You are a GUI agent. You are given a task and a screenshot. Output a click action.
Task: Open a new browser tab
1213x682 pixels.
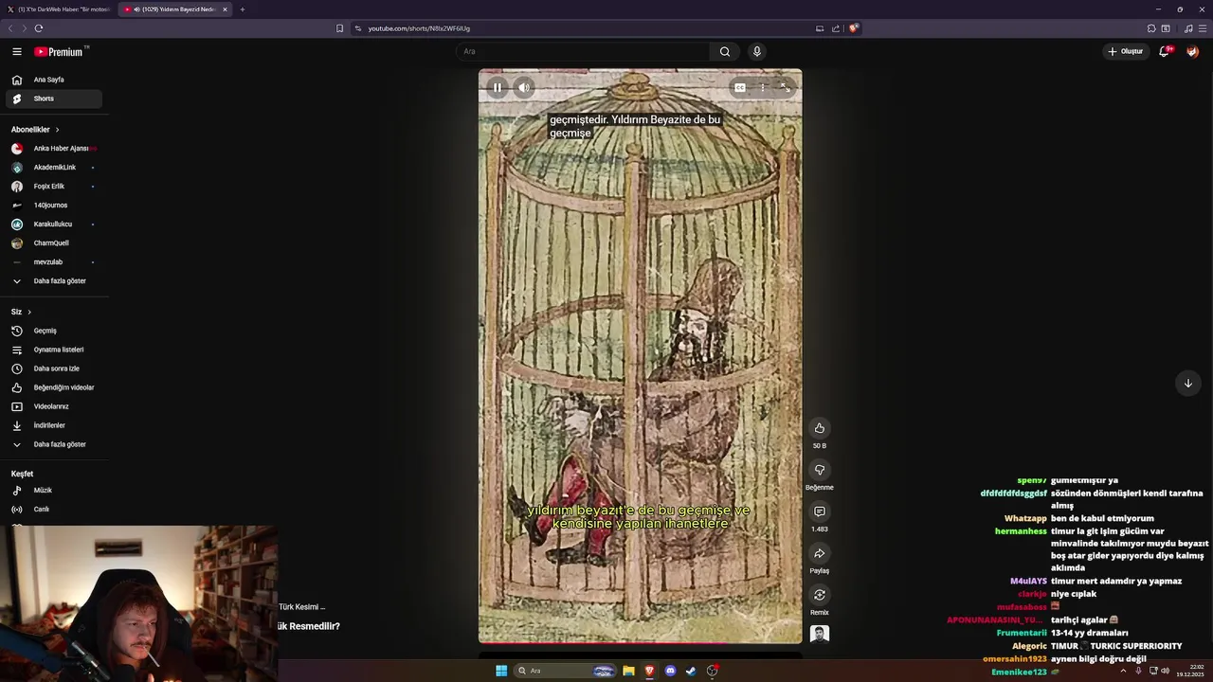pyautogui.click(x=243, y=9)
